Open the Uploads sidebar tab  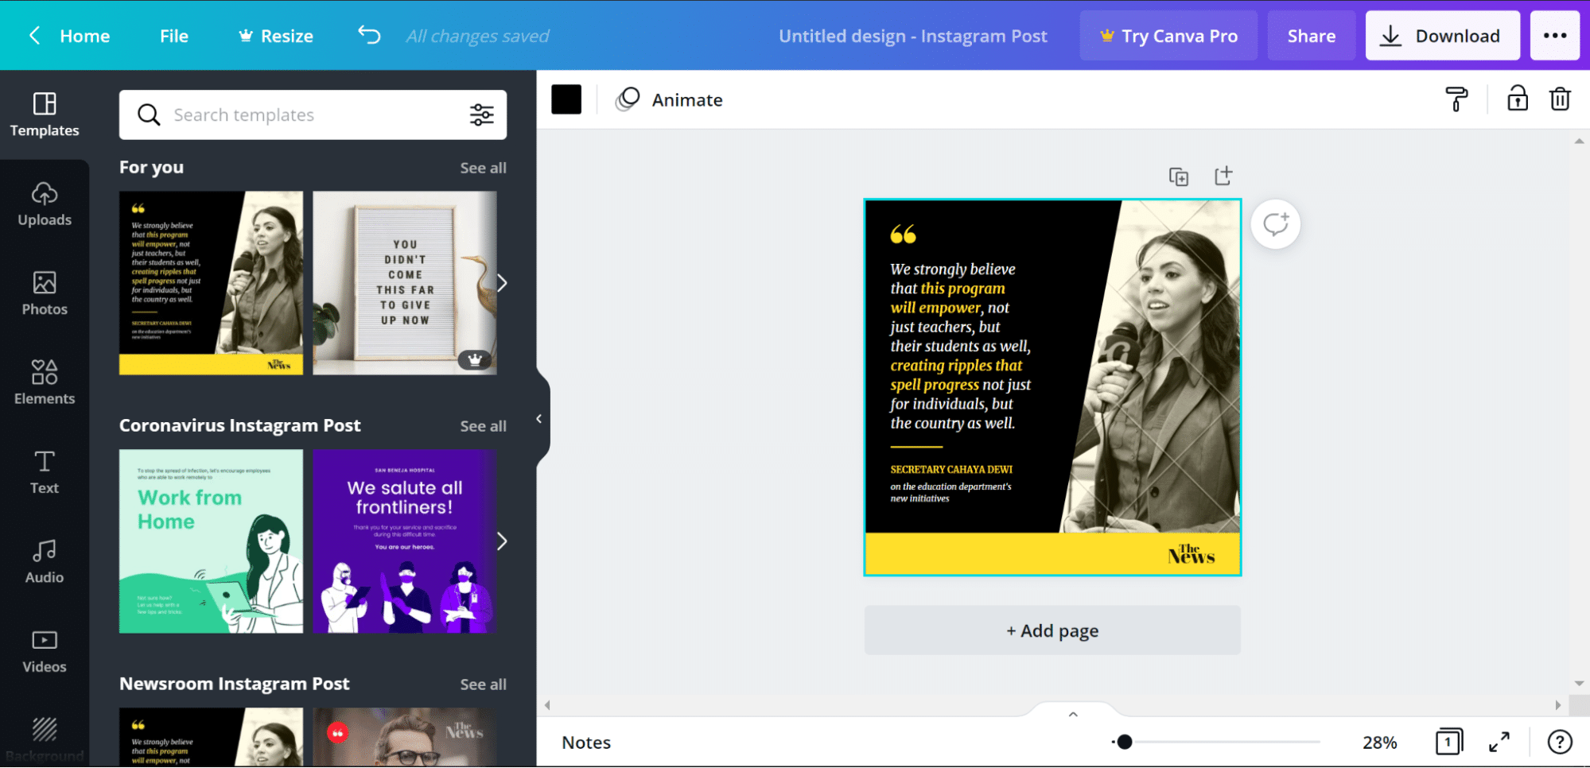(x=45, y=204)
